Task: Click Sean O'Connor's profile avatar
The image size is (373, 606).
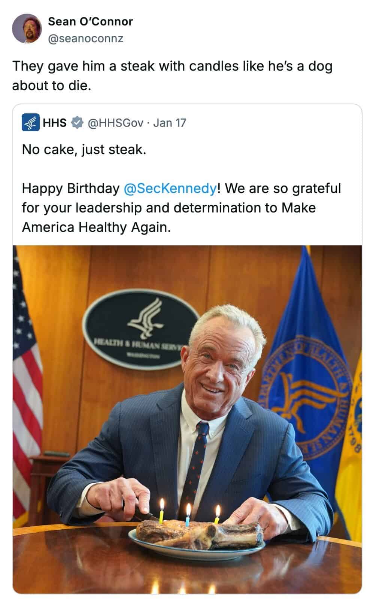Action: [27, 29]
